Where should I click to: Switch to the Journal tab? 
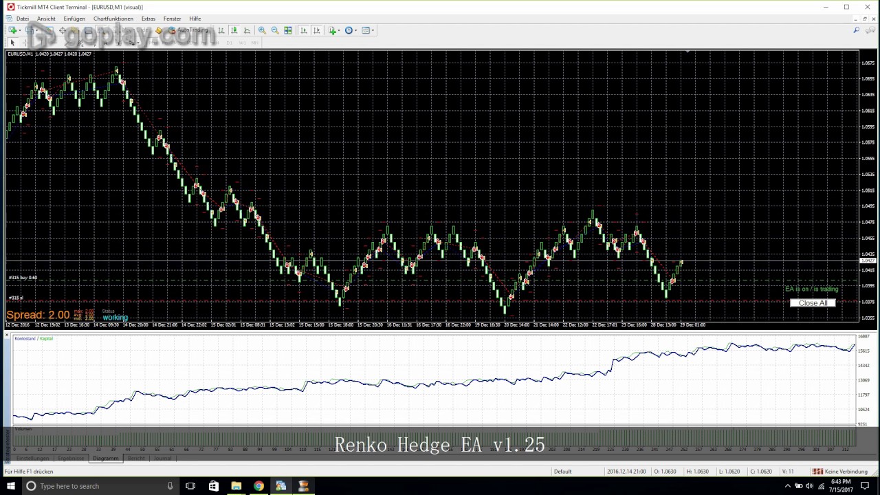pos(162,459)
